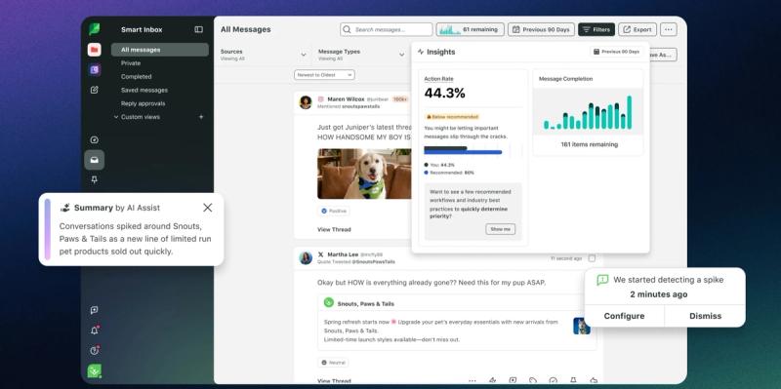Click the more options ellipsis in the top bar
The image size is (781, 389).
pyautogui.click(x=669, y=29)
